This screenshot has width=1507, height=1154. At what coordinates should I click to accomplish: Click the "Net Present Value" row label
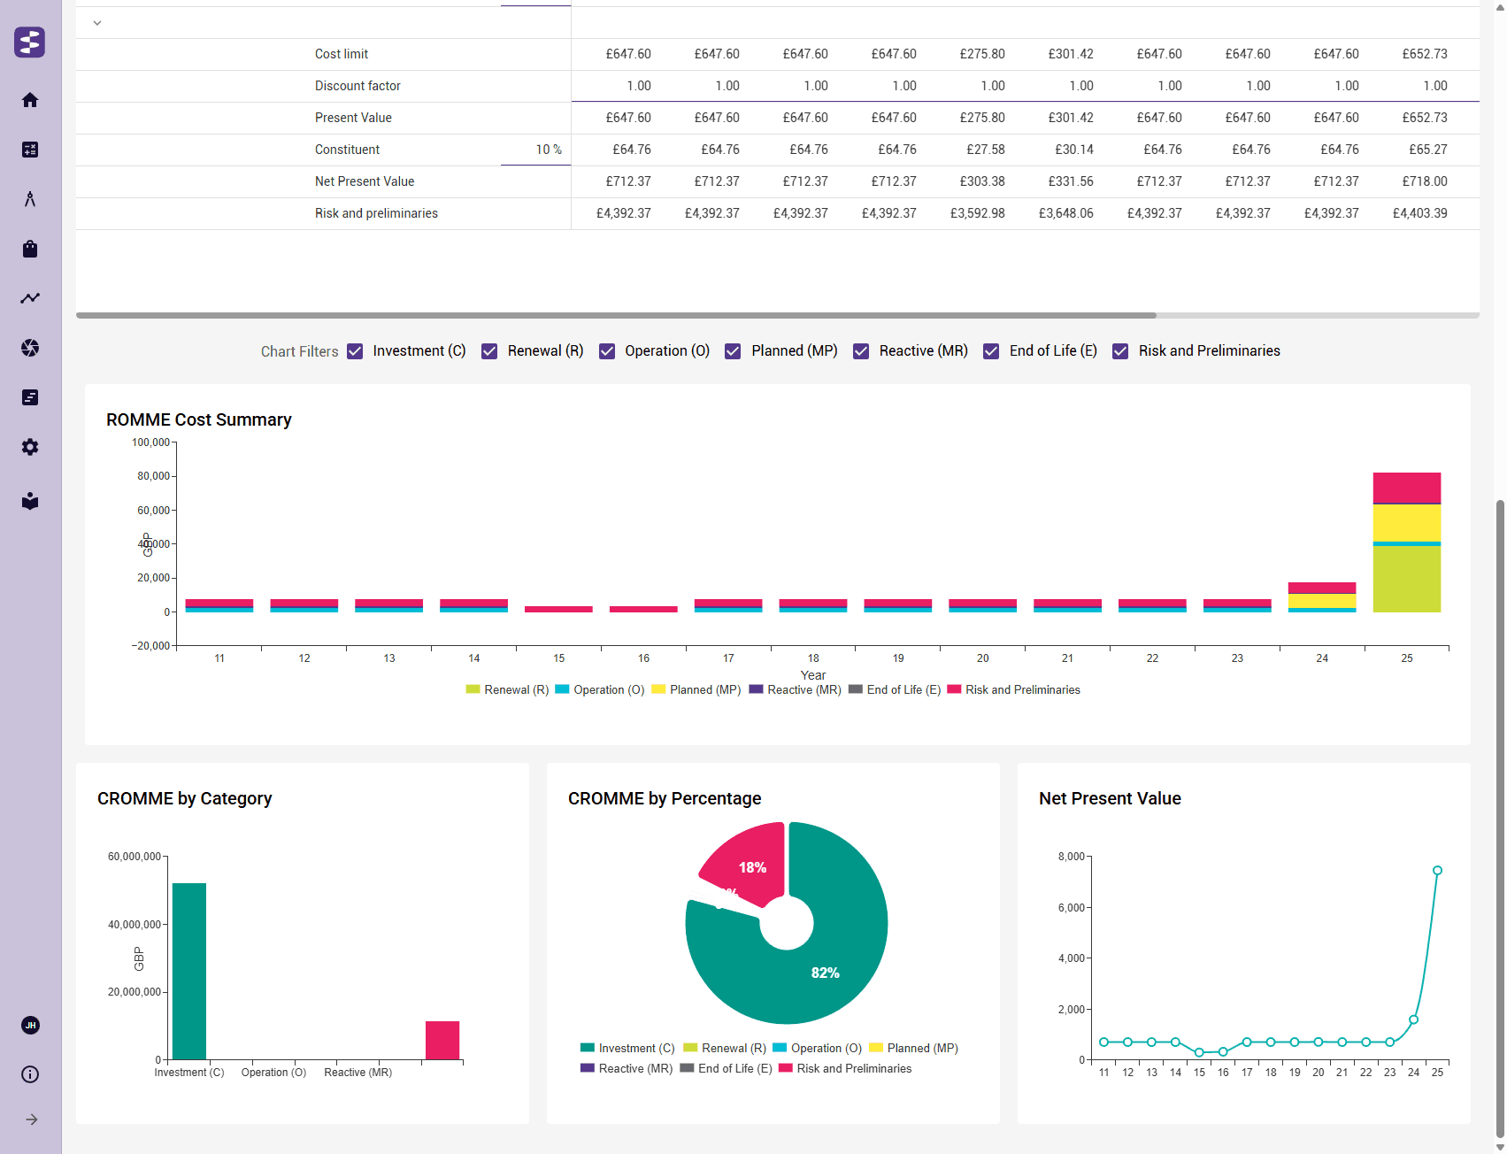pos(365,181)
